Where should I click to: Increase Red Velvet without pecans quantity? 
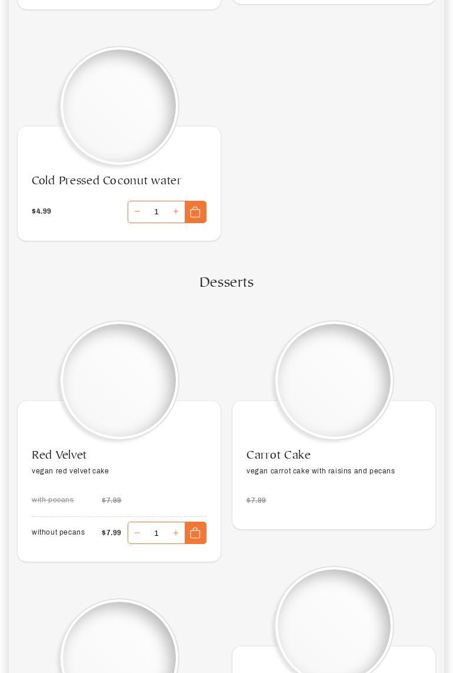pos(175,533)
